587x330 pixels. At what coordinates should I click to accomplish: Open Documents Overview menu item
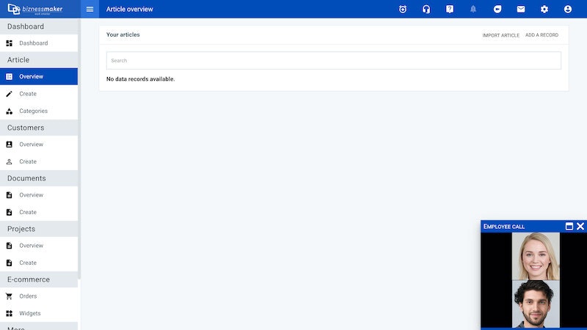(39, 195)
